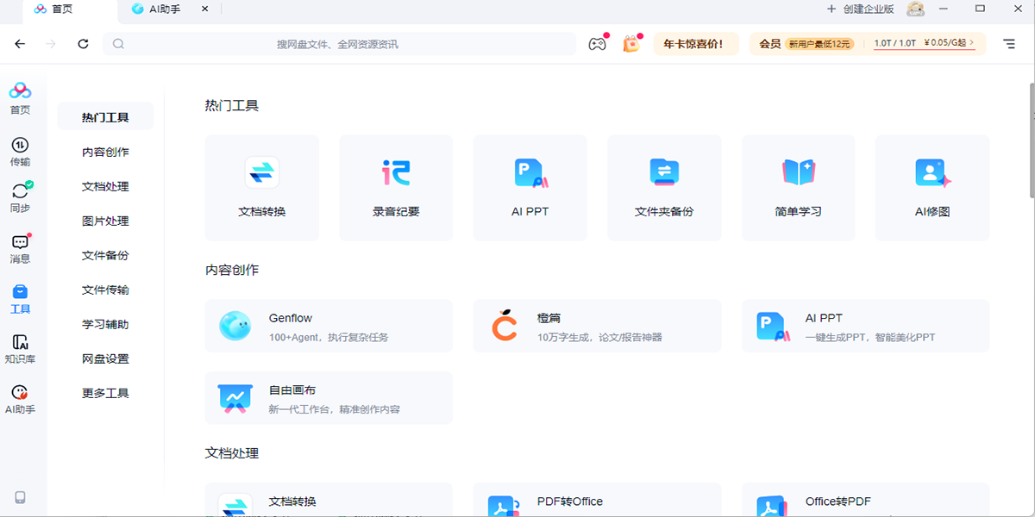The width and height of the screenshot is (1035, 517).
Task: Select 文档处理 in the category list
Action: (x=105, y=186)
